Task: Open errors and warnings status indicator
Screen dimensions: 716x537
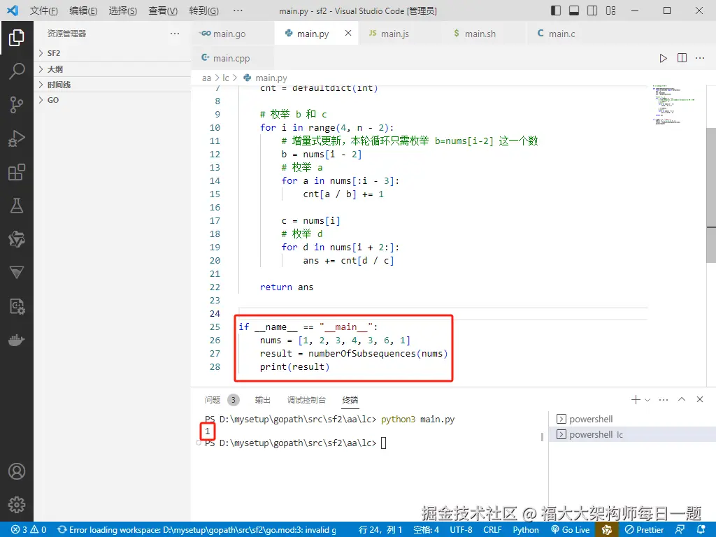Action: pyautogui.click(x=28, y=530)
